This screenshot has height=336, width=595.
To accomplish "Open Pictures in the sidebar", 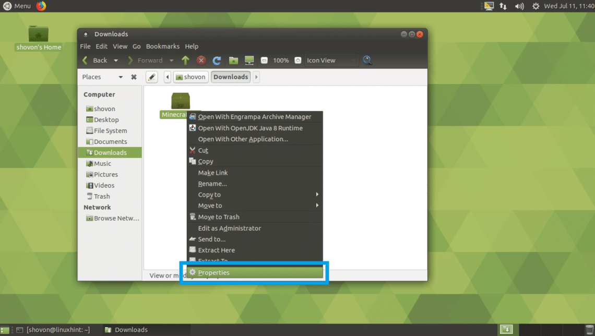I will (x=110, y=174).
